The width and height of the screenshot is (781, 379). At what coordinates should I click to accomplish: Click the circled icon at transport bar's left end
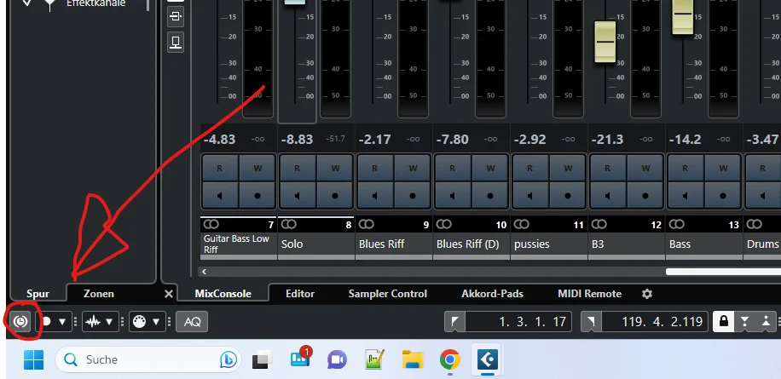[x=20, y=322]
